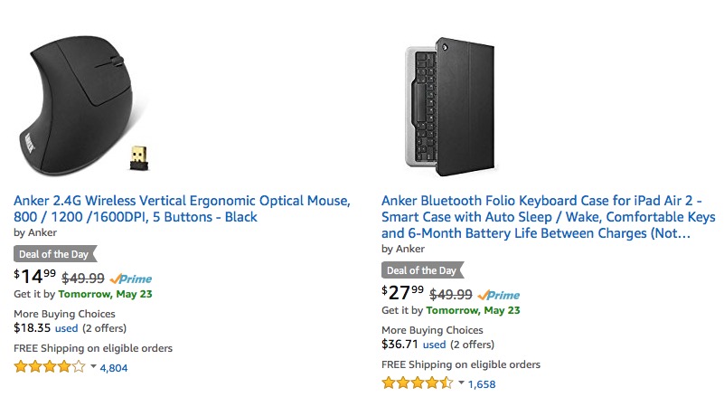Click the Deal of the Day badge on the keyboard case
Viewport: 724px width, 397px height.
(422, 270)
